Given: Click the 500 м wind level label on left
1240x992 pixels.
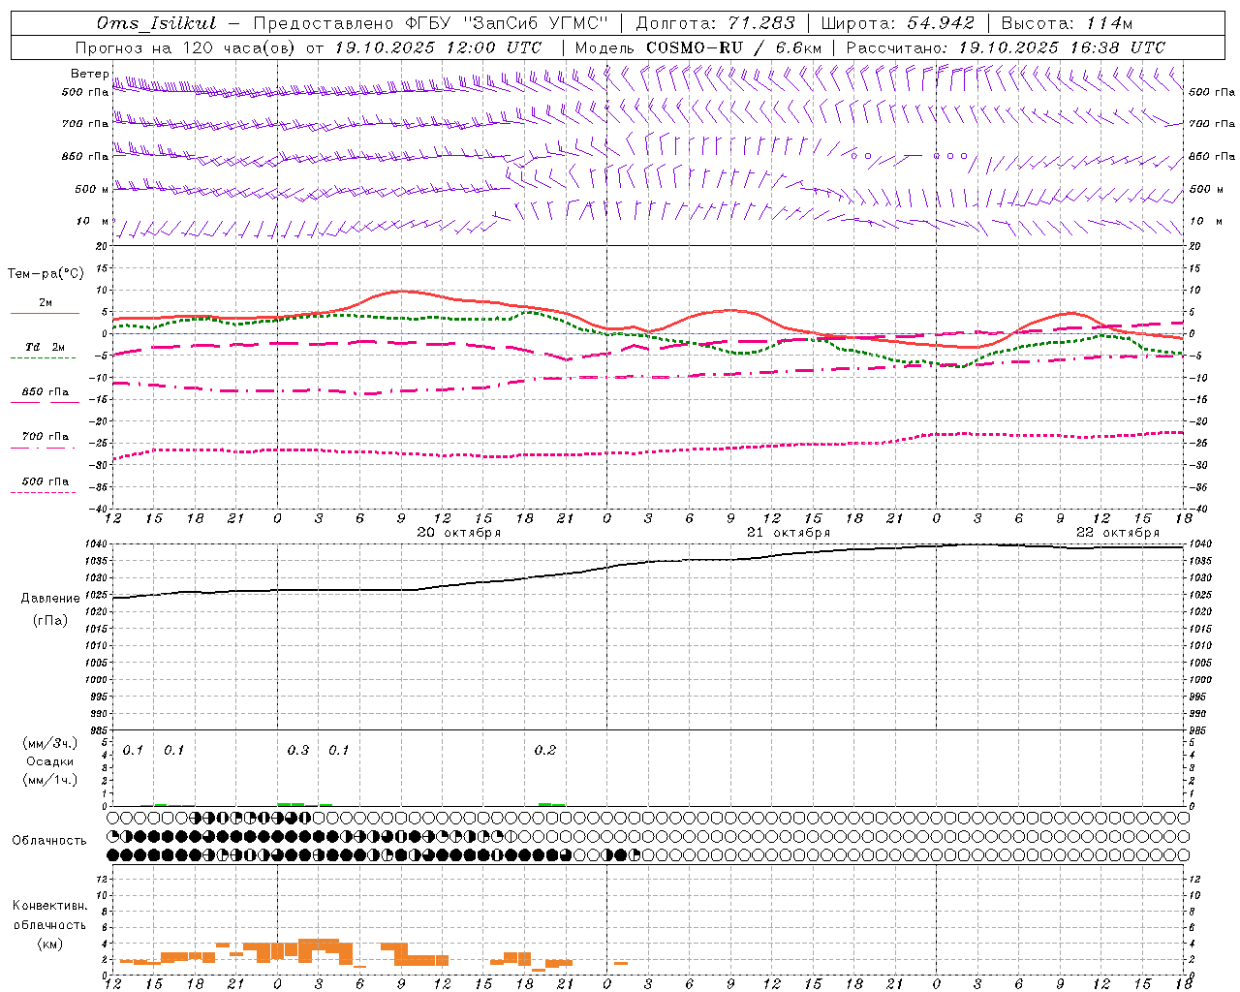Looking at the screenshot, I should pos(92,189).
